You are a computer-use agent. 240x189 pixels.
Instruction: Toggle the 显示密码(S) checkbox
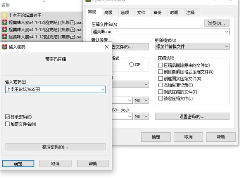(x=7, y=117)
